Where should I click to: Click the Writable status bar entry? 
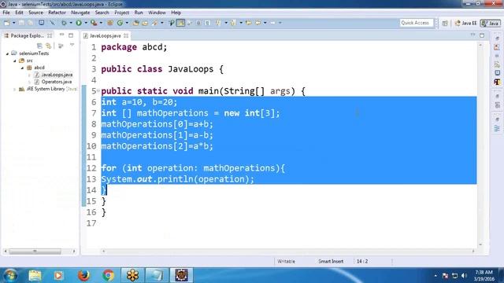click(286, 262)
